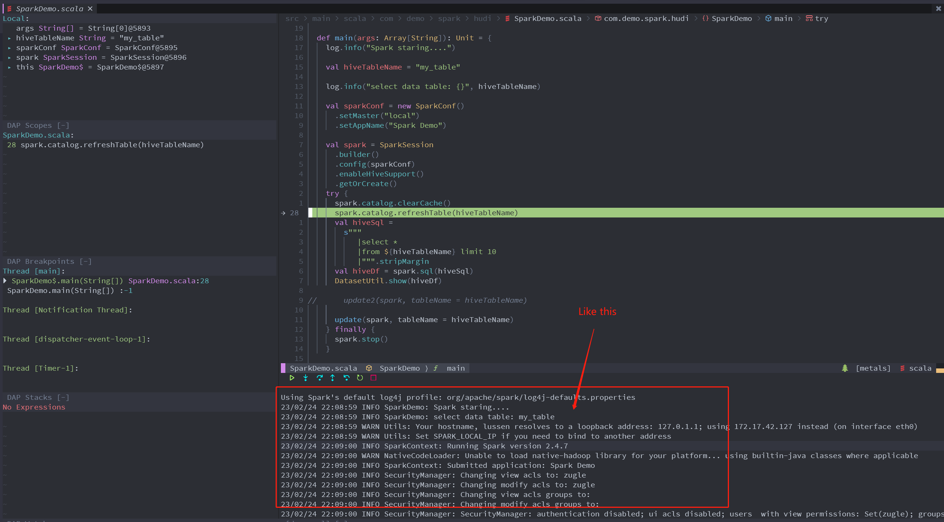Screen dimensions: 944x522
Task: Open the com.demo.spark.hudi breadcrumb
Action: coord(646,18)
